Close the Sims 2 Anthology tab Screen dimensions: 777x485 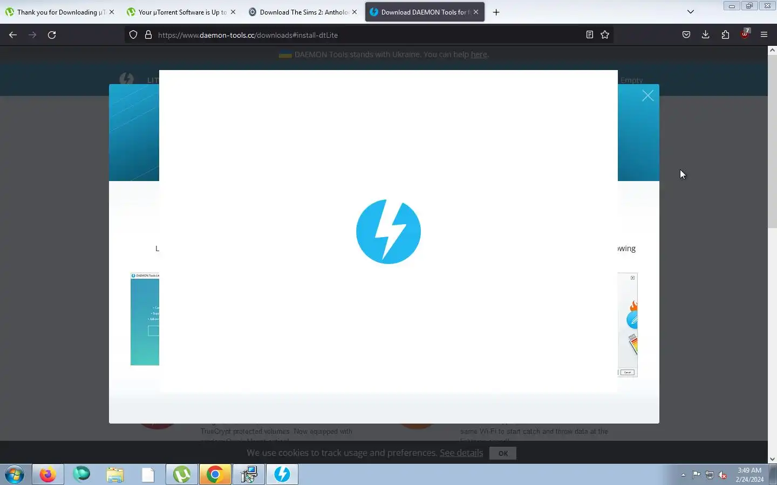(355, 12)
